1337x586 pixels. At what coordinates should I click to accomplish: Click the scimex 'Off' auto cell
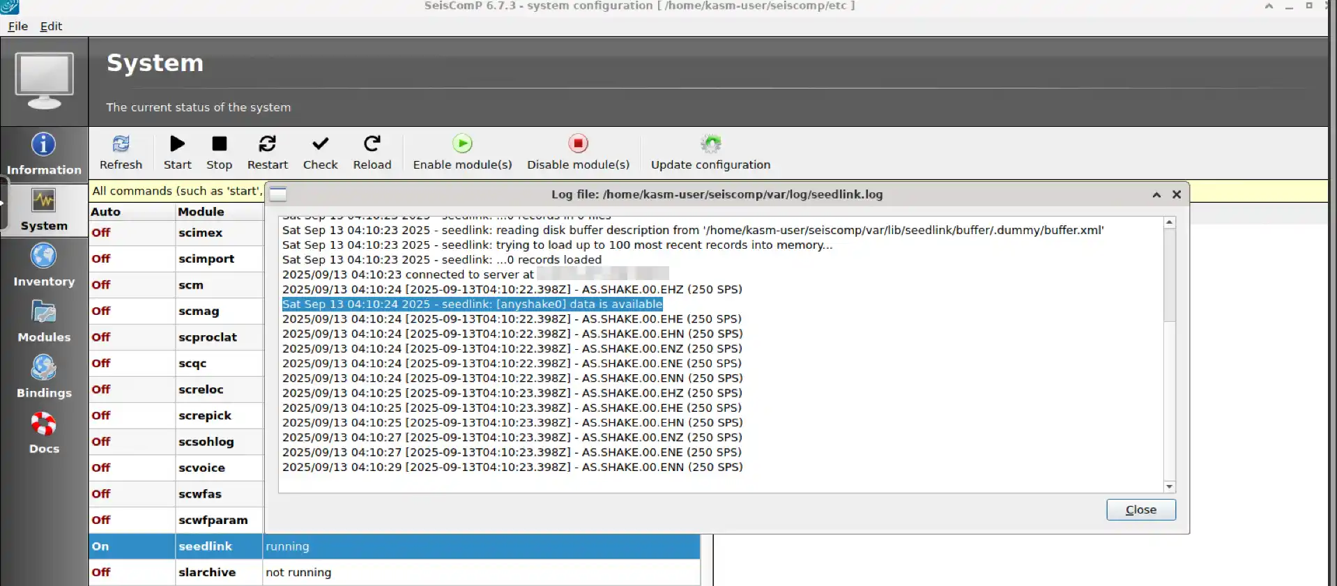click(x=132, y=233)
